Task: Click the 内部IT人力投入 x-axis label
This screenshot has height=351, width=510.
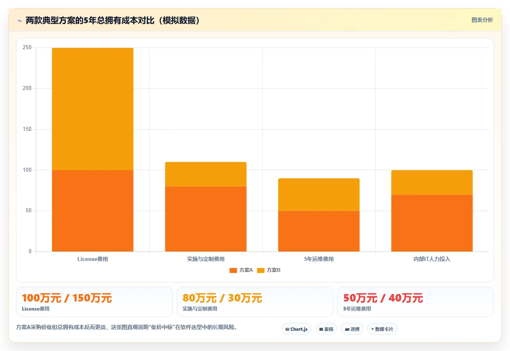Action: (x=432, y=259)
